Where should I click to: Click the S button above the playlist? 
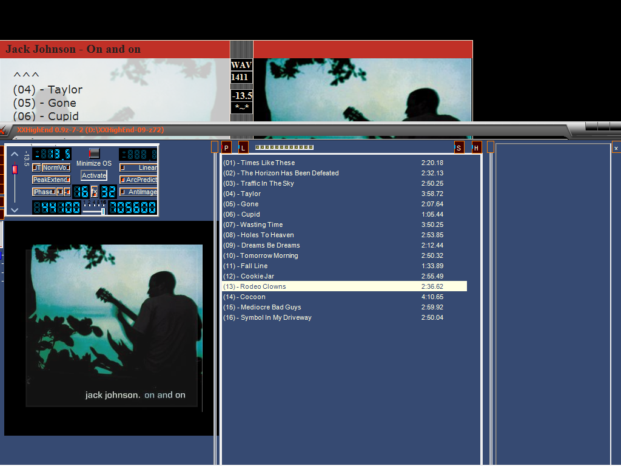tap(459, 148)
